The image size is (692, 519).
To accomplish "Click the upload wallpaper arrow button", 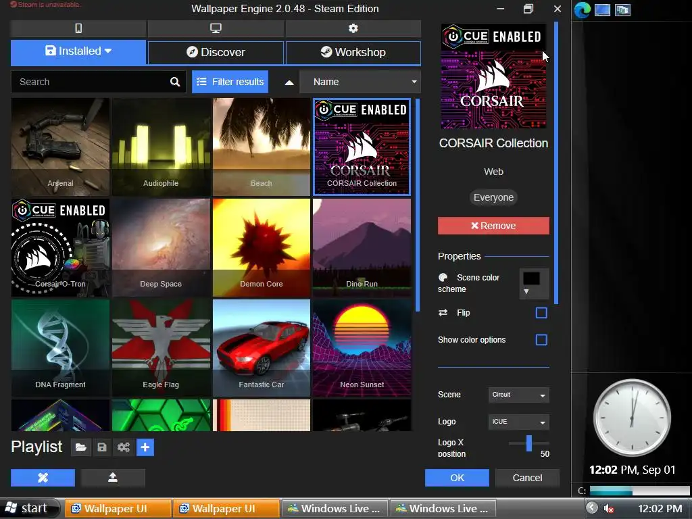I will (113, 478).
